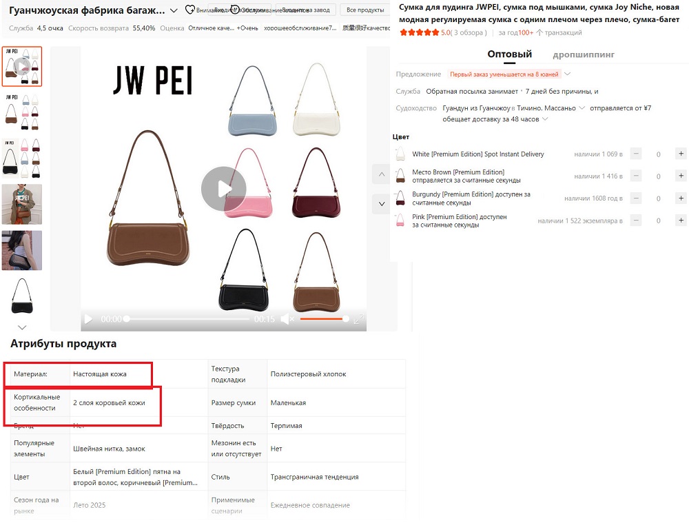Switch to the дропшиппинг tab
This screenshot has height=523, width=689.
584,54
